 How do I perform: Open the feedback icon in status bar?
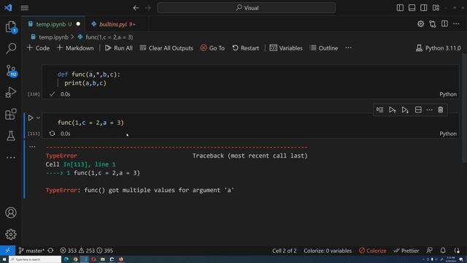coord(429,251)
